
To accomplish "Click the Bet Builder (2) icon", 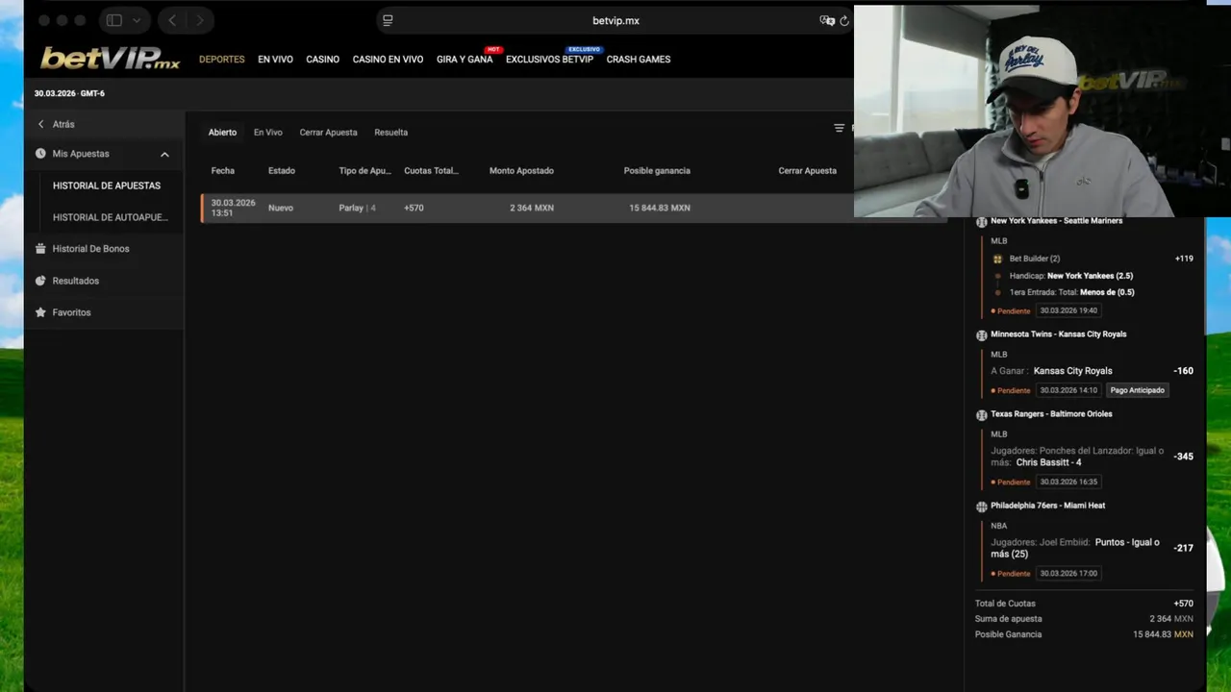I will pyautogui.click(x=998, y=259).
